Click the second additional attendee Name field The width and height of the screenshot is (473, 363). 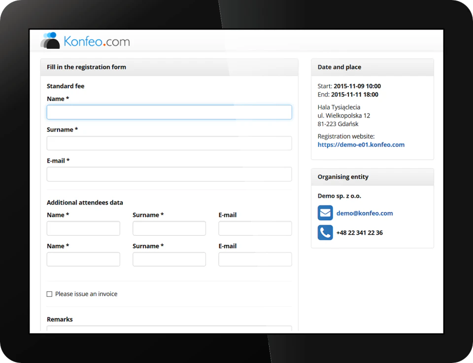coord(83,259)
